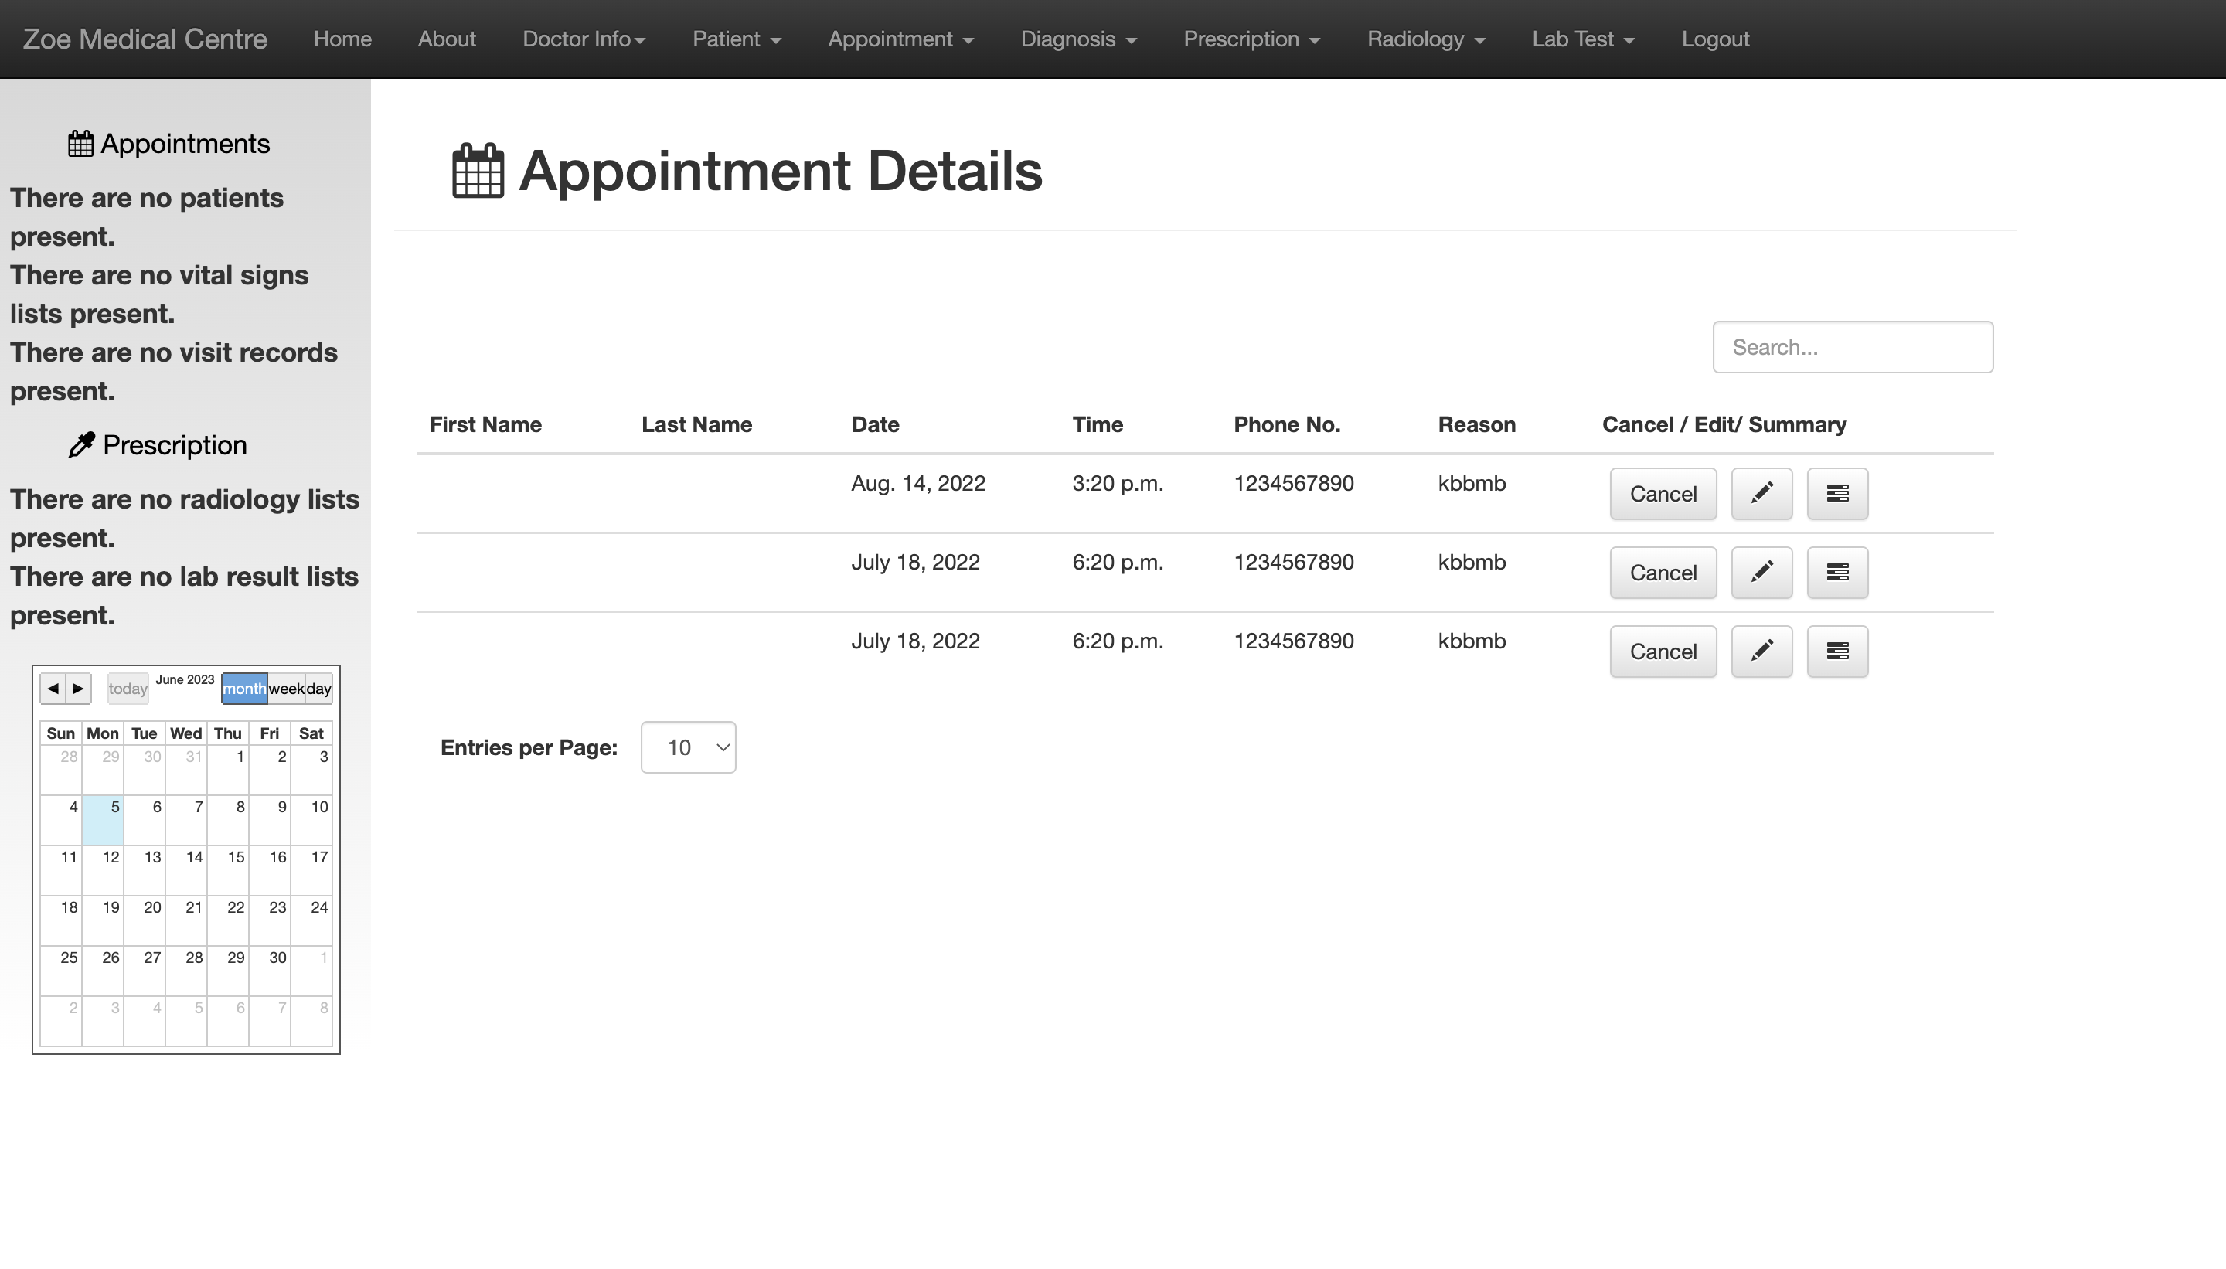2226x1269 pixels.
Task: Open summary for Aug. 14, 2022 appointment
Action: tap(1836, 493)
